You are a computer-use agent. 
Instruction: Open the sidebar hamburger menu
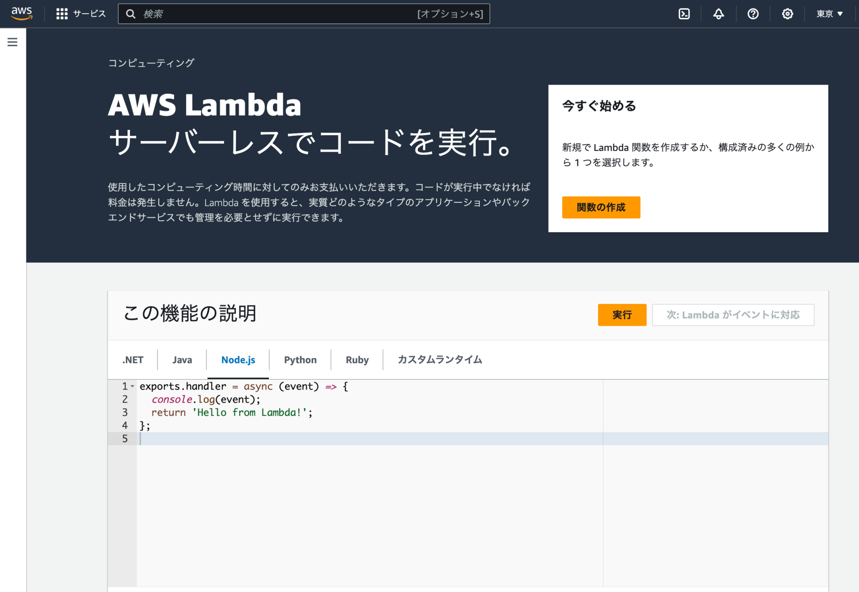point(12,42)
